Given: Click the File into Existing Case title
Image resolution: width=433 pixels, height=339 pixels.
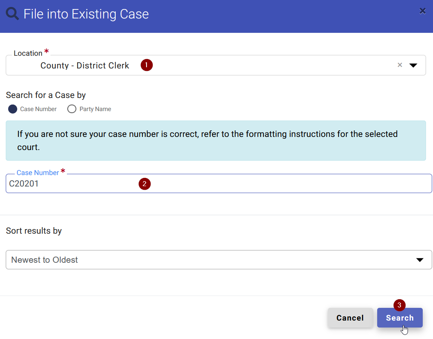Looking at the screenshot, I should point(87,14).
